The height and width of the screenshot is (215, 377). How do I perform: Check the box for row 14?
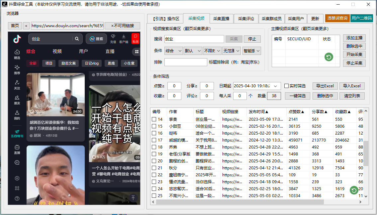click(154, 119)
